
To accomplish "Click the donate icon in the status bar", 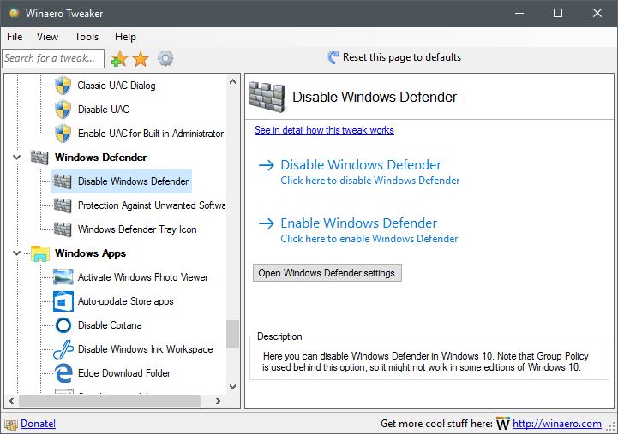I will (x=11, y=425).
